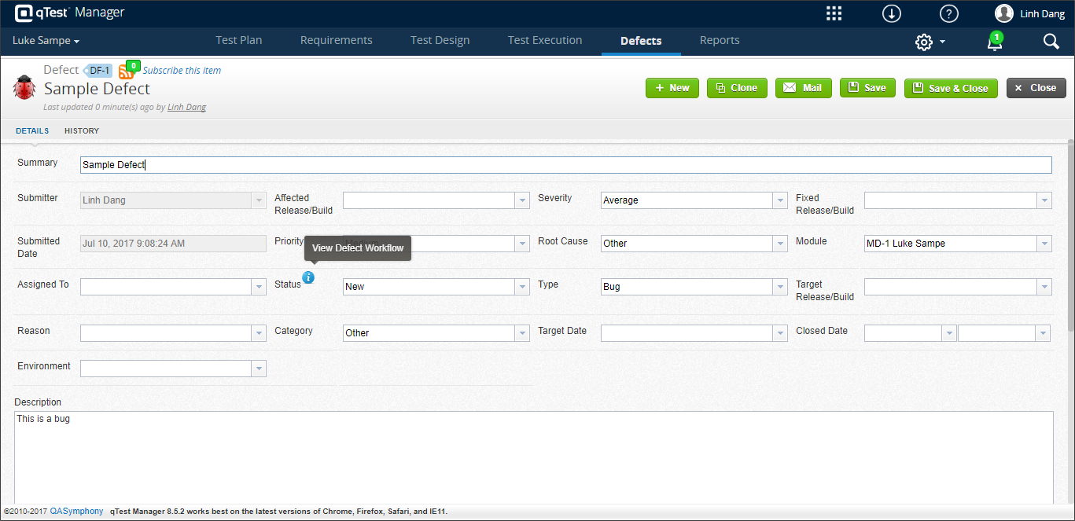The height and width of the screenshot is (521, 1075).
Task: Open the apps grid icon
Action: 833,13
